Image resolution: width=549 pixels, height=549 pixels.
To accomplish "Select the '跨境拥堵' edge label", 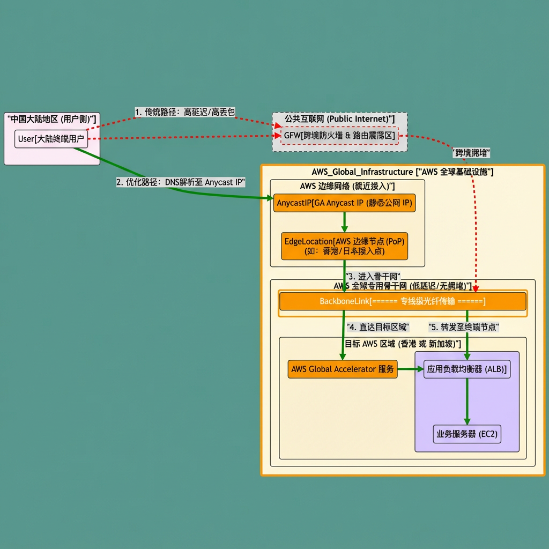I will coord(471,153).
